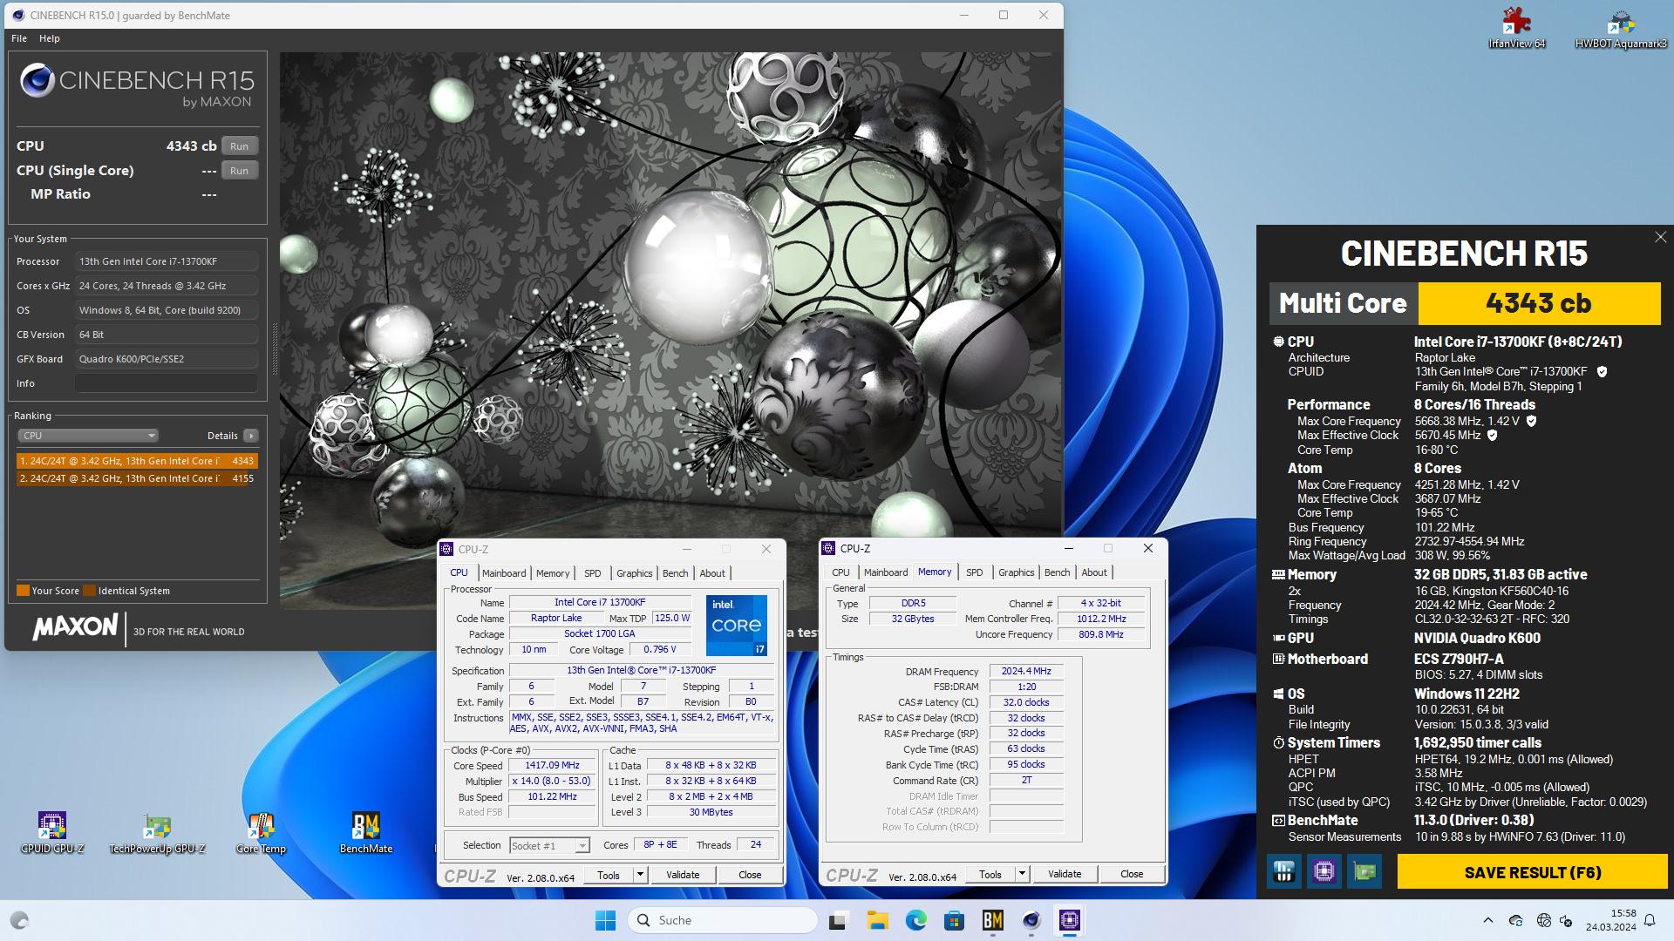Image resolution: width=1674 pixels, height=941 pixels.
Task: Open the Core Temp desktop shortcut
Action: tap(261, 833)
